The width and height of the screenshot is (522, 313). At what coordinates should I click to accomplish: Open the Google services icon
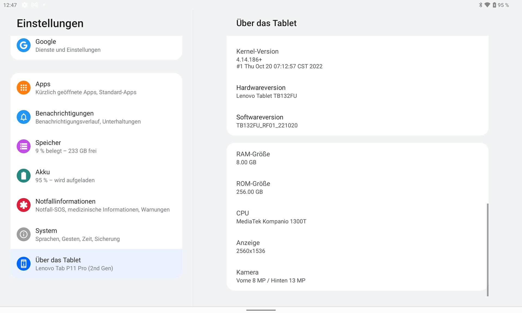click(x=24, y=45)
